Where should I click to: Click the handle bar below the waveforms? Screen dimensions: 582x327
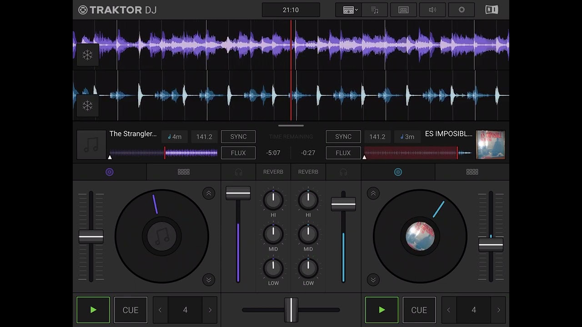tap(291, 125)
